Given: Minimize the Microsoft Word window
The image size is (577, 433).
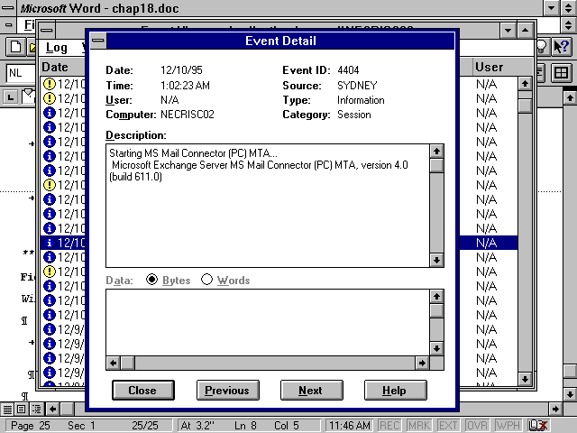Looking at the screenshot, I should pyautogui.click(x=551, y=8).
